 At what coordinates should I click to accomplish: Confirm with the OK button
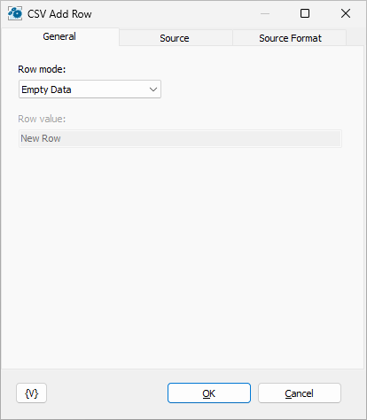point(209,393)
